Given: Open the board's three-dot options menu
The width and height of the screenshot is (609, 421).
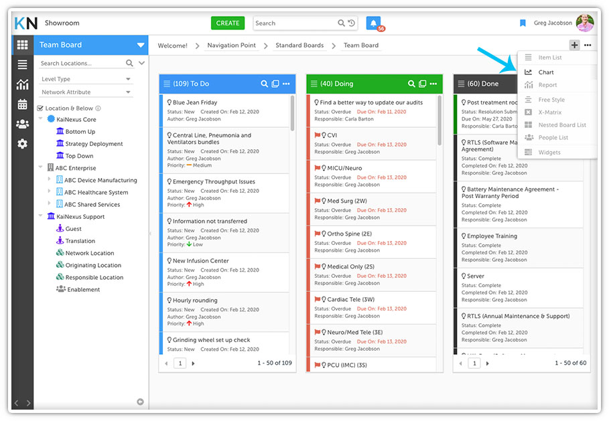Looking at the screenshot, I should (x=588, y=45).
